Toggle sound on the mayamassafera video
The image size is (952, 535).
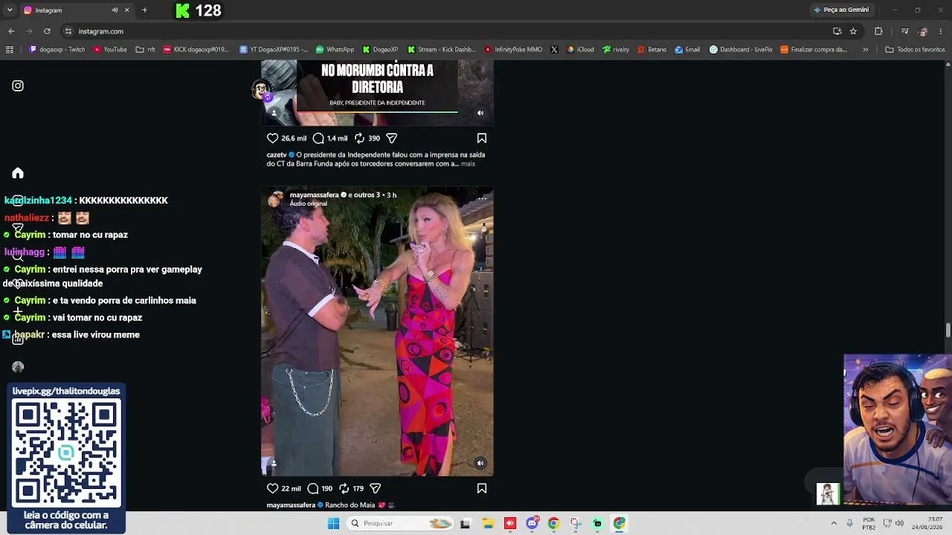(x=480, y=463)
